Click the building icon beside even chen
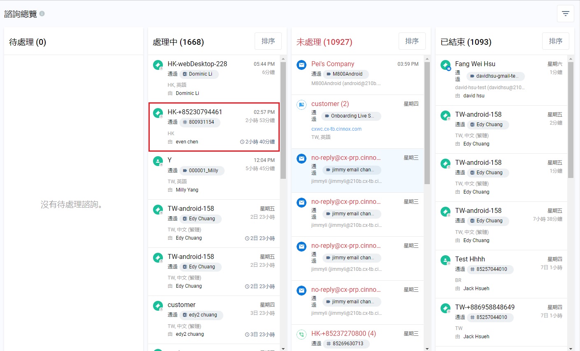580x351 pixels. click(x=170, y=142)
